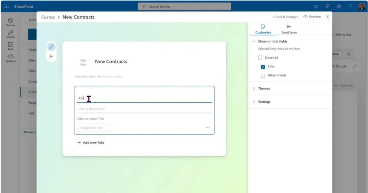This screenshot has width=368, height=193.
Task: Select the pencil edit form icon
Action: [51, 47]
